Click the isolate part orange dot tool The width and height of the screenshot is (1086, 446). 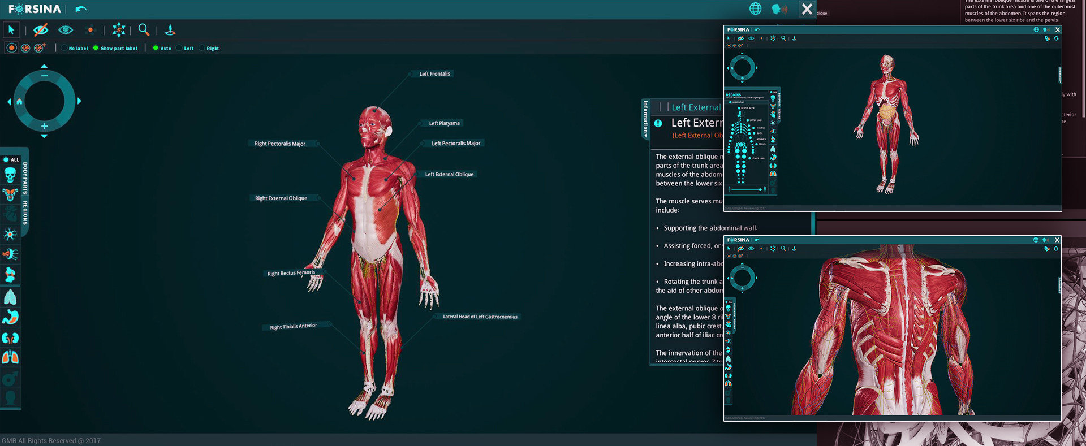point(90,30)
